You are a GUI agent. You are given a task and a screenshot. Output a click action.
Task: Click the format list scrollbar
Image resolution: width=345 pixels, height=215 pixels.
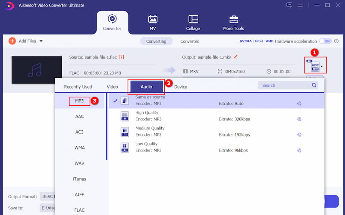tap(107, 126)
